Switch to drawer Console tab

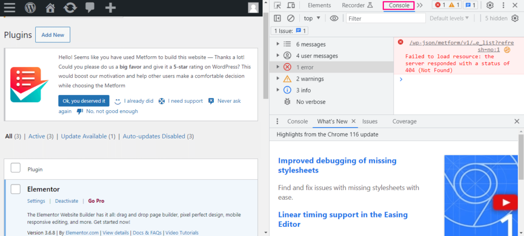pyautogui.click(x=297, y=122)
